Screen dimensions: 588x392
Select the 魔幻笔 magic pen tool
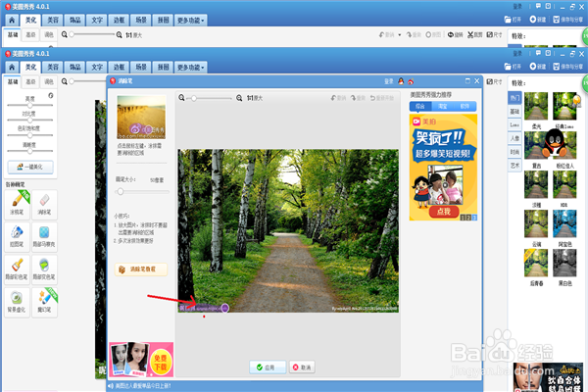44,302
